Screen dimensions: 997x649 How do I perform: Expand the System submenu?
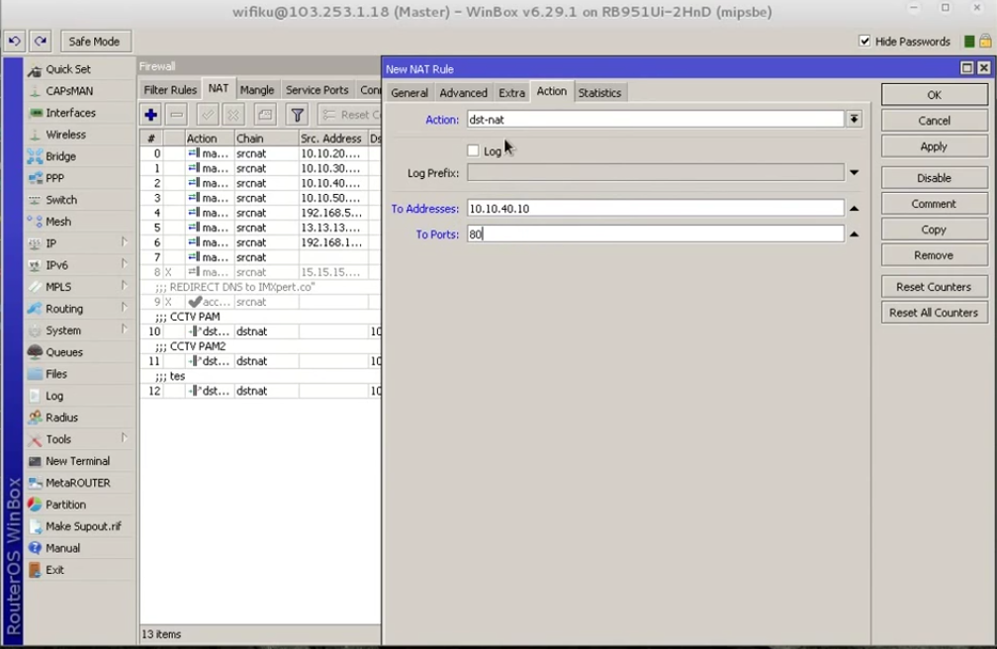tap(124, 329)
